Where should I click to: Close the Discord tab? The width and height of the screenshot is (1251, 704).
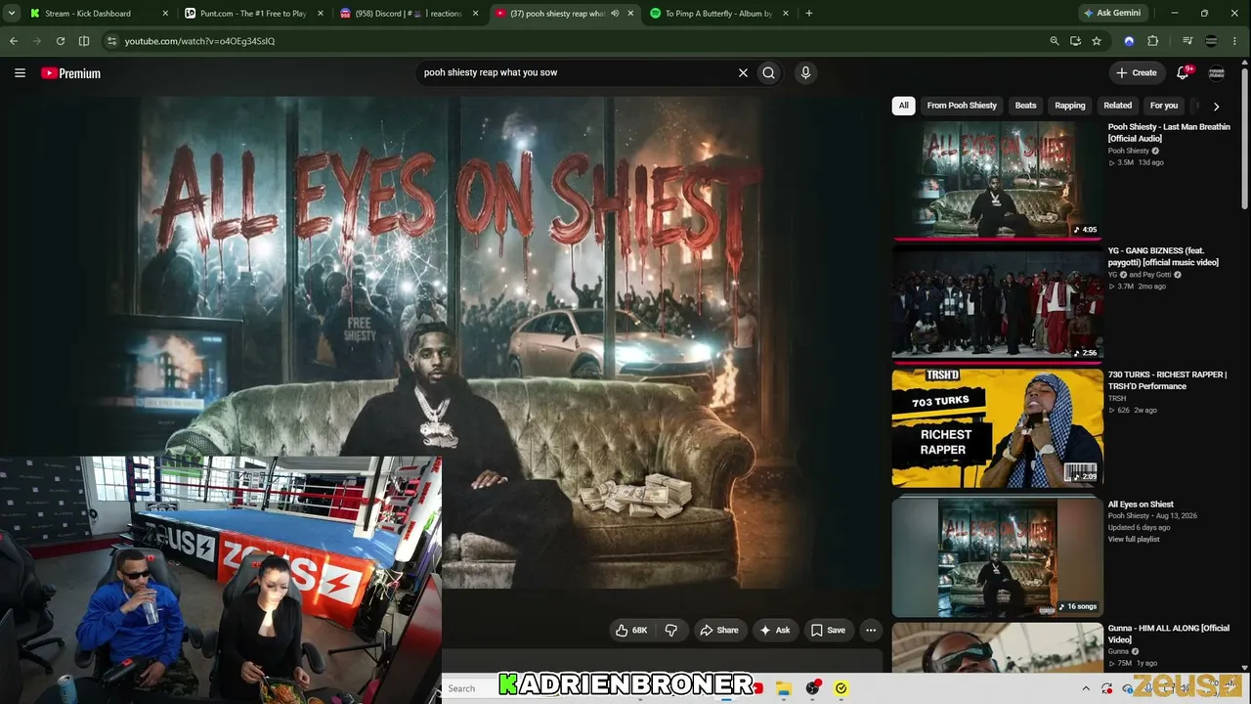coord(474,14)
